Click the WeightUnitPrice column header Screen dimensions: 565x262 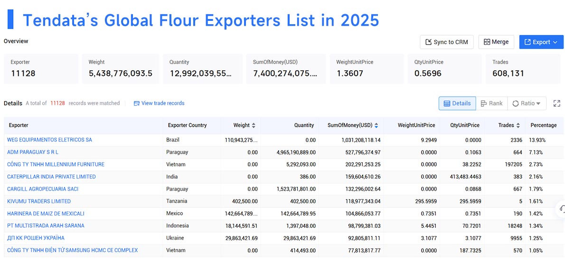416,125
